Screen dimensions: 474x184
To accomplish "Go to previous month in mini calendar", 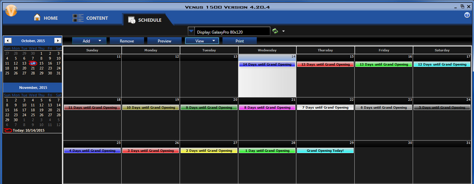I will click(x=8, y=40).
